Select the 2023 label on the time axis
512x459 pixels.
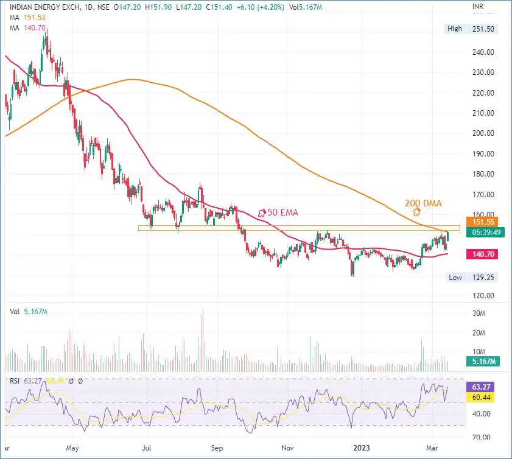360,447
